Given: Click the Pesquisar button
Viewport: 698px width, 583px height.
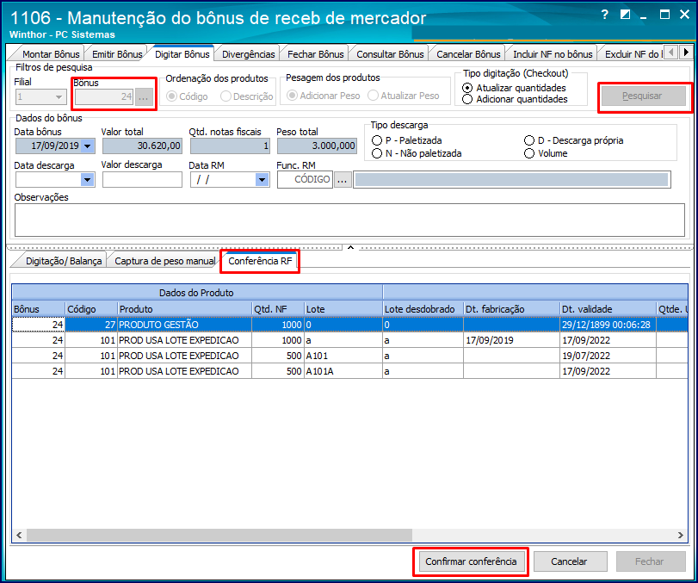Looking at the screenshot, I should [643, 96].
